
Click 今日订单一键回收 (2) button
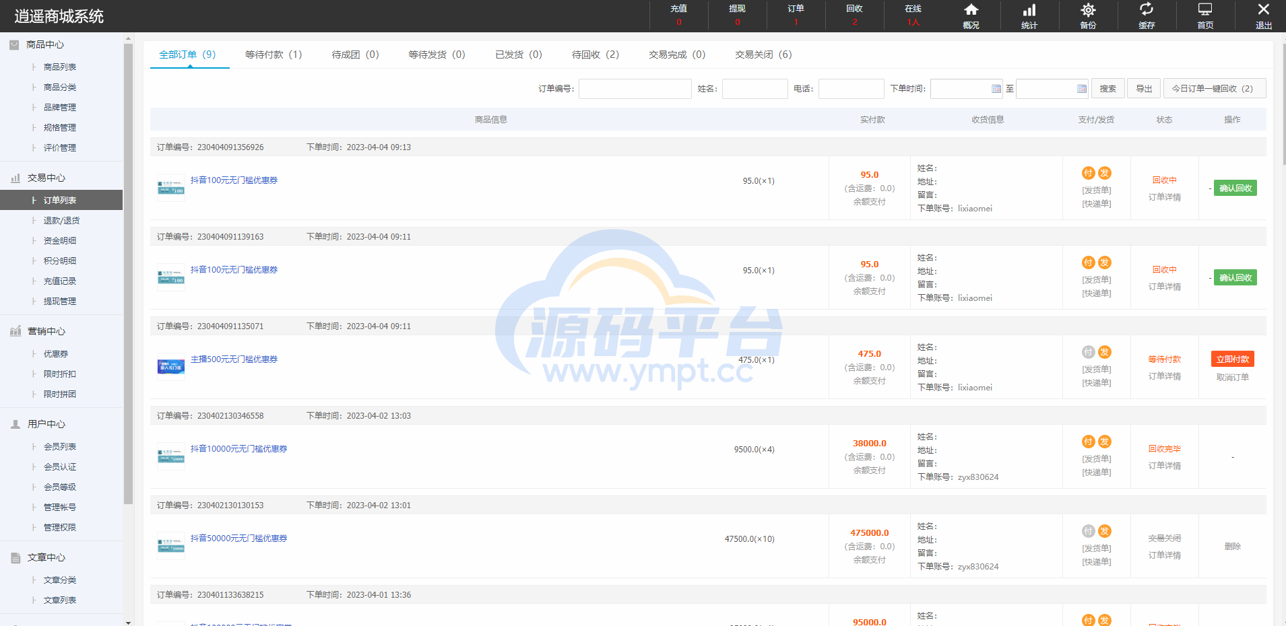1215,89
